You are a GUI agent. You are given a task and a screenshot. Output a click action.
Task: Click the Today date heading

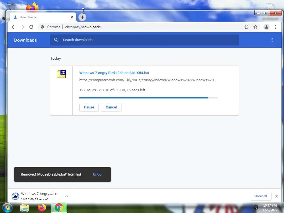55,58
